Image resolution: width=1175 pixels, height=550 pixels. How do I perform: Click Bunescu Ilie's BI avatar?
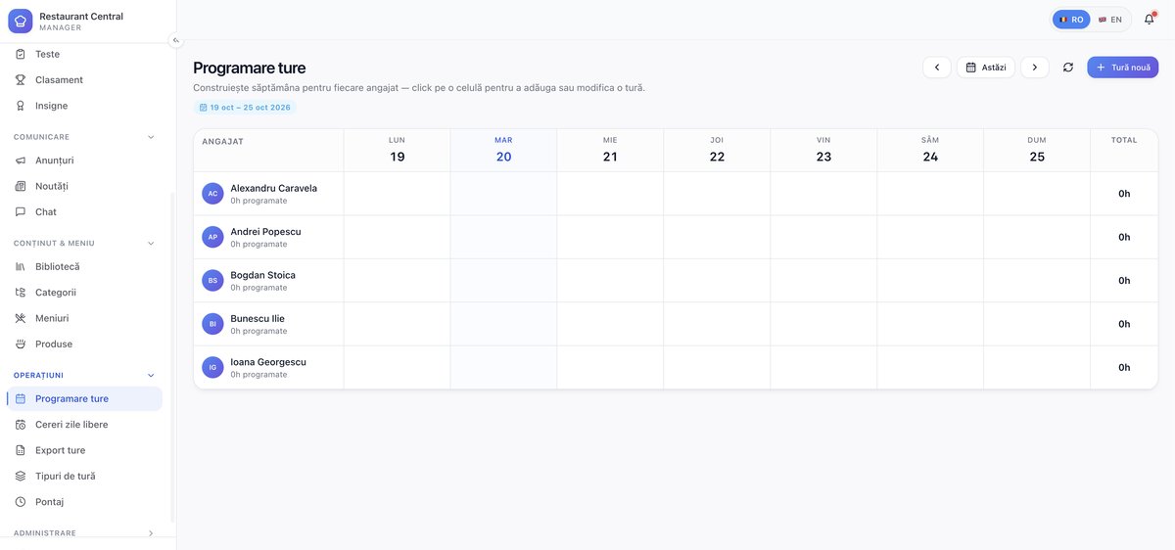coord(212,324)
